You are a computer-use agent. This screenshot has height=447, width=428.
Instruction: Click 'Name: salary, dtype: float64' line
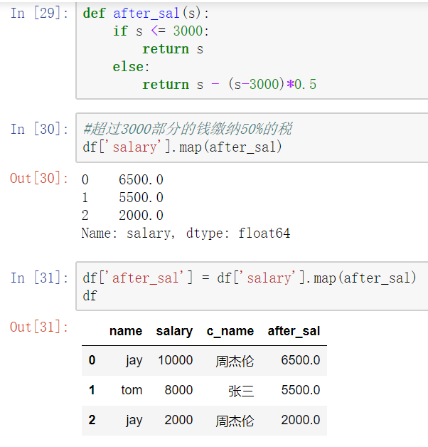pos(186,233)
